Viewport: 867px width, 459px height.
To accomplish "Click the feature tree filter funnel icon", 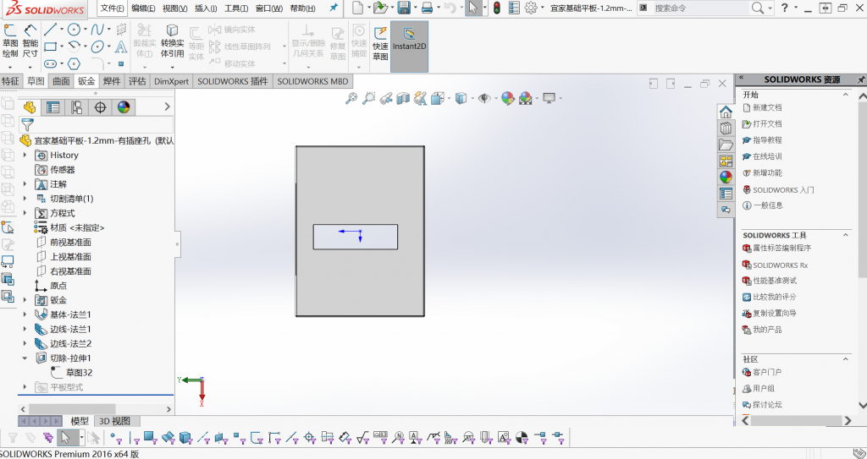I will click(27, 123).
